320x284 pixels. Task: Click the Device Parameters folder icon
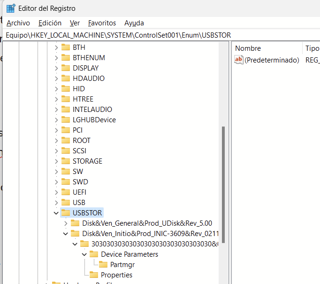(94, 254)
